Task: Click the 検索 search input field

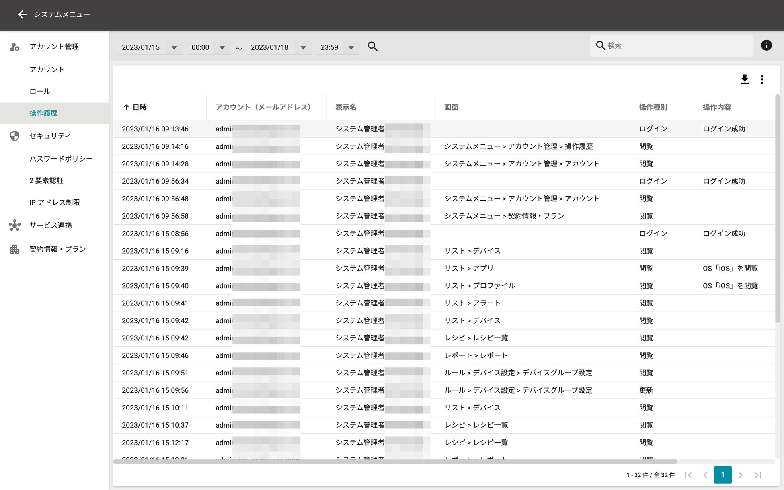Action: click(675, 46)
